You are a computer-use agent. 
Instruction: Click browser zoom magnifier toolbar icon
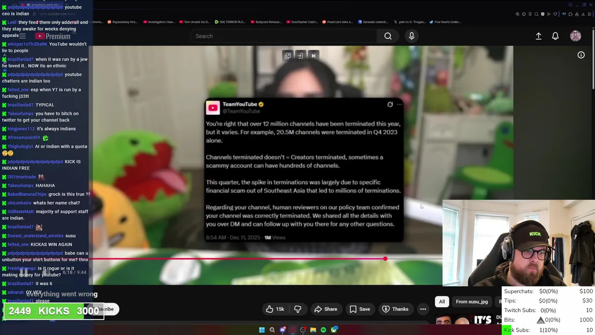(x=517, y=14)
